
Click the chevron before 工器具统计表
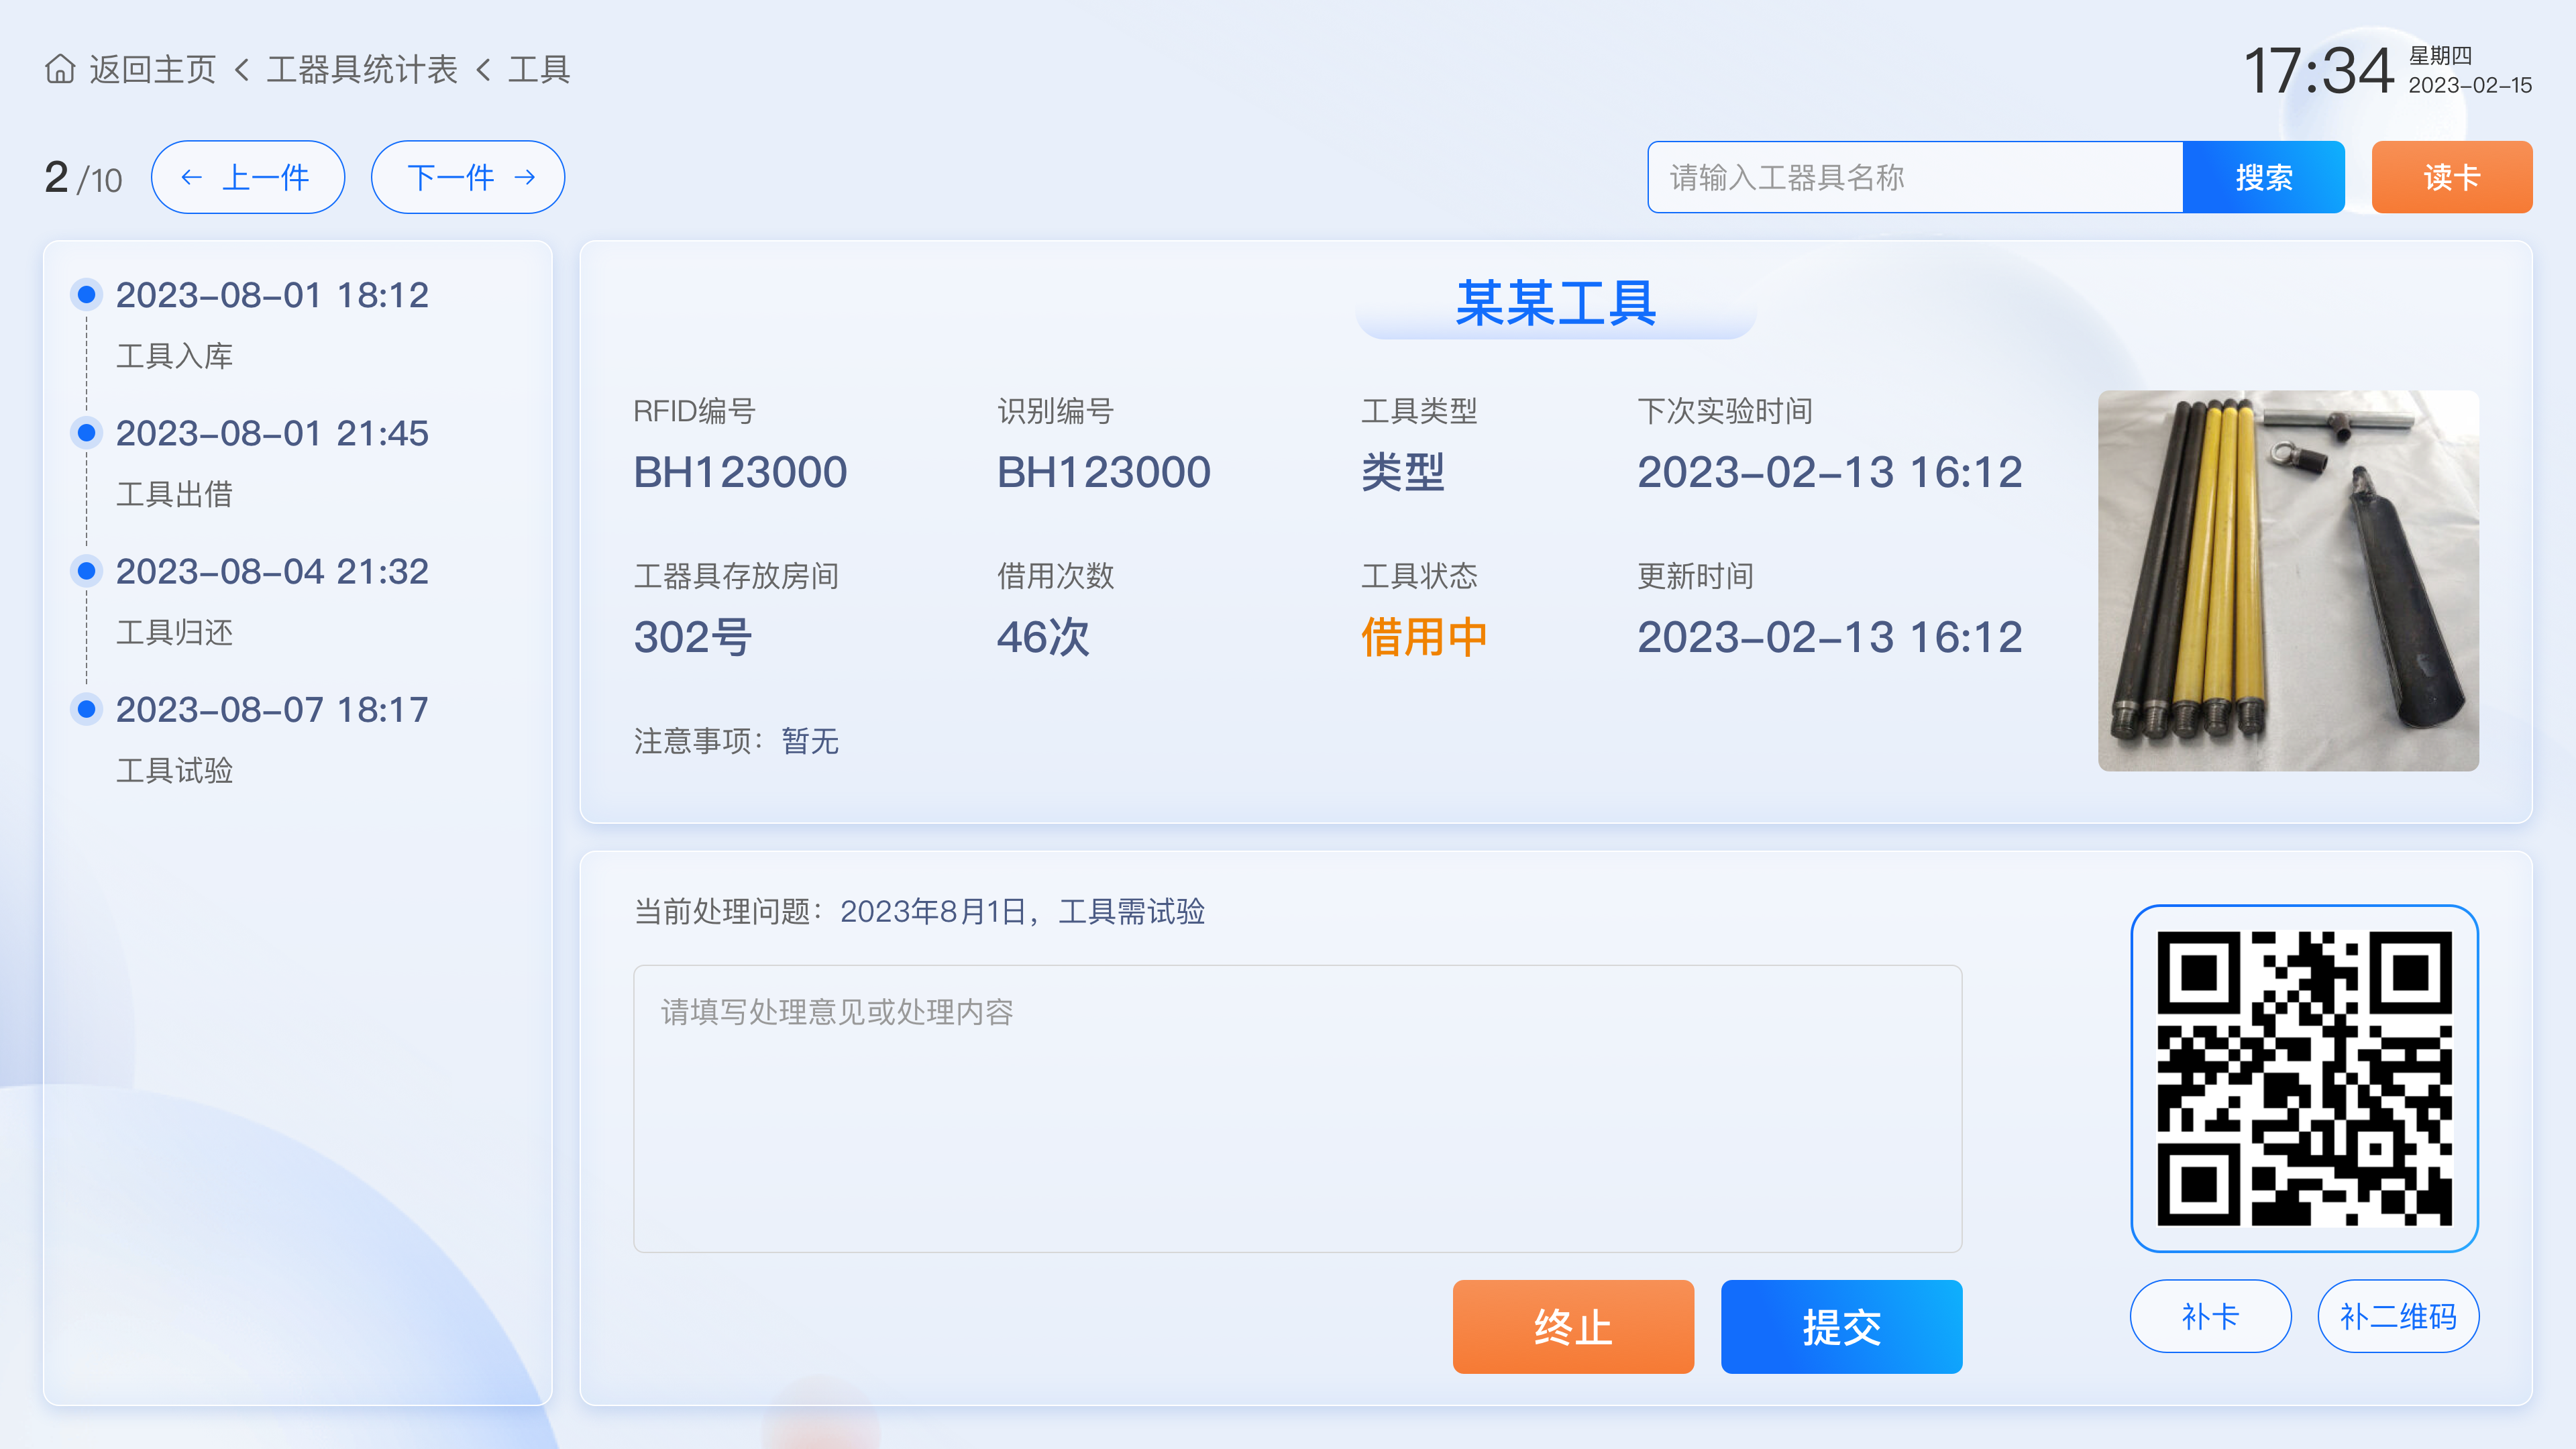tap(241, 69)
